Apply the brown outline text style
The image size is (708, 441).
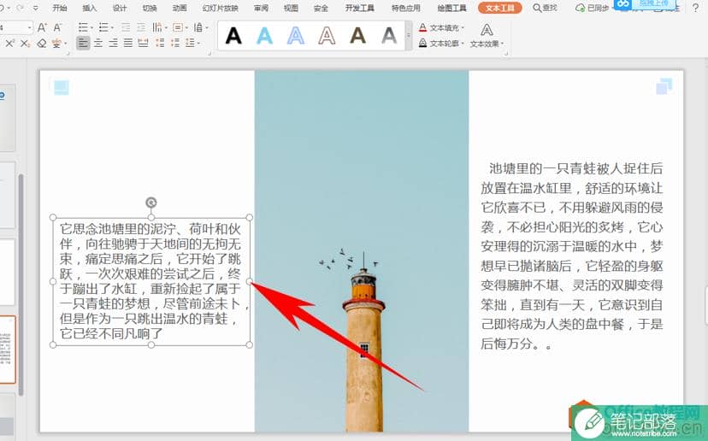327,35
